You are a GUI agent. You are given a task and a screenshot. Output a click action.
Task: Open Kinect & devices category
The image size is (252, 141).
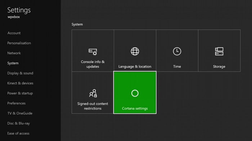20,83
